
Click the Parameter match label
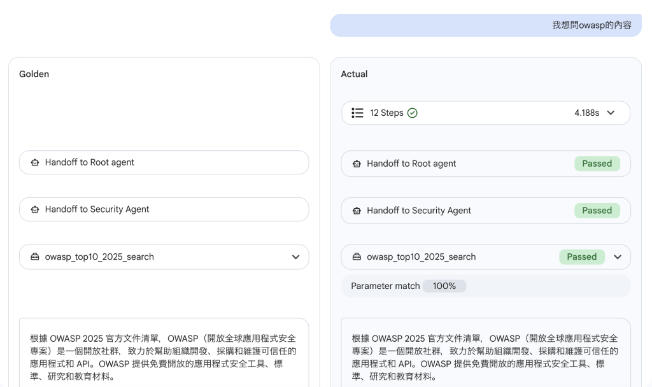[x=385, y=286]
